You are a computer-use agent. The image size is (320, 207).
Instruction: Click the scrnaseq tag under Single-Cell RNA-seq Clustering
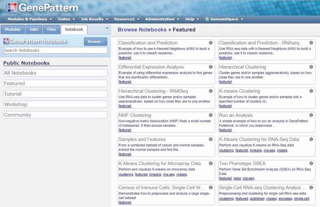coord(285,199)
